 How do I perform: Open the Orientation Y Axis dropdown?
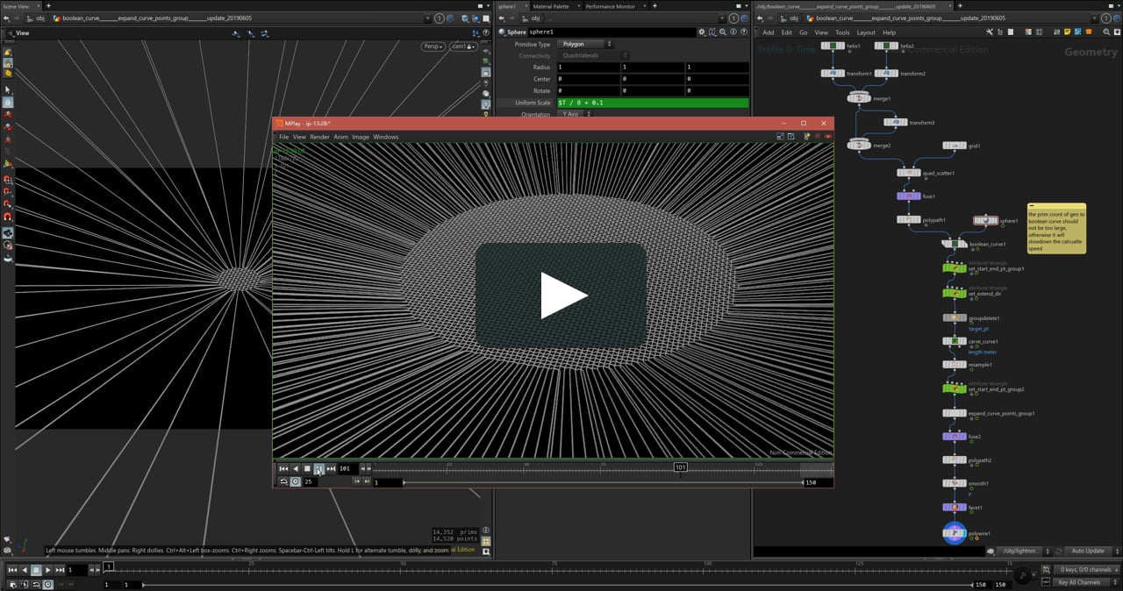(x=575, y=114)
